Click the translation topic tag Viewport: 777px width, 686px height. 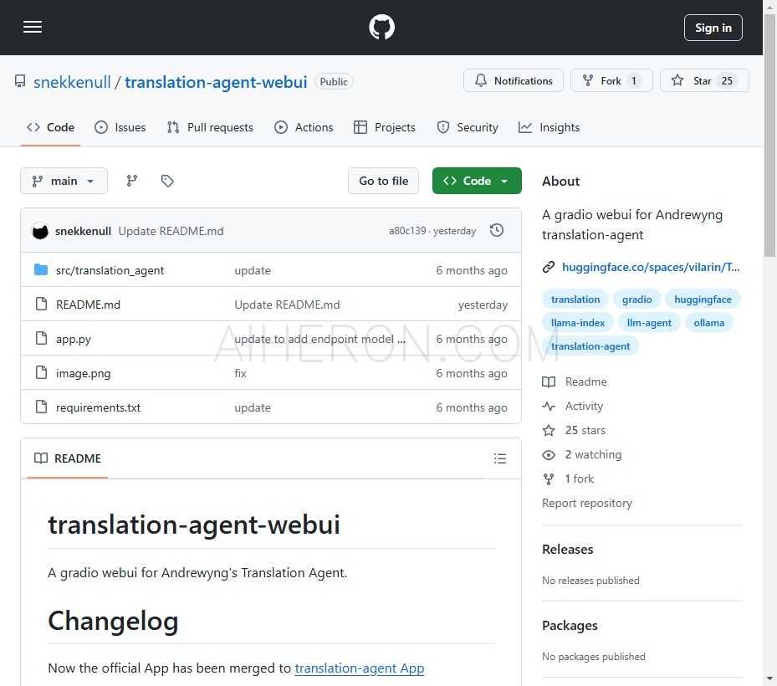pos(575,299)
